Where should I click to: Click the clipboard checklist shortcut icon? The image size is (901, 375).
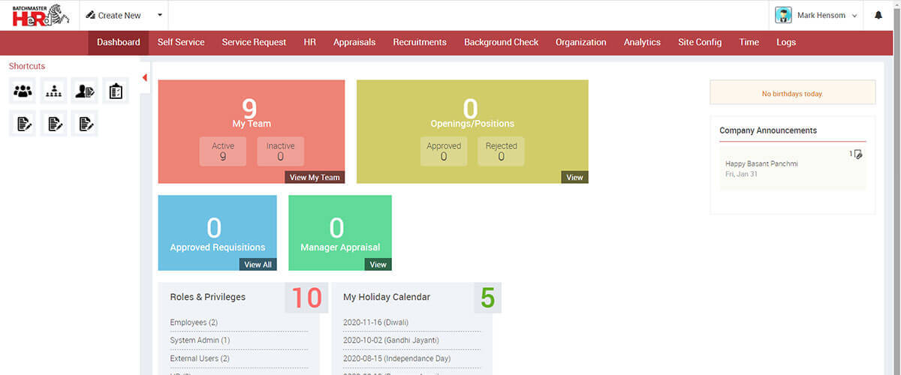116,91
